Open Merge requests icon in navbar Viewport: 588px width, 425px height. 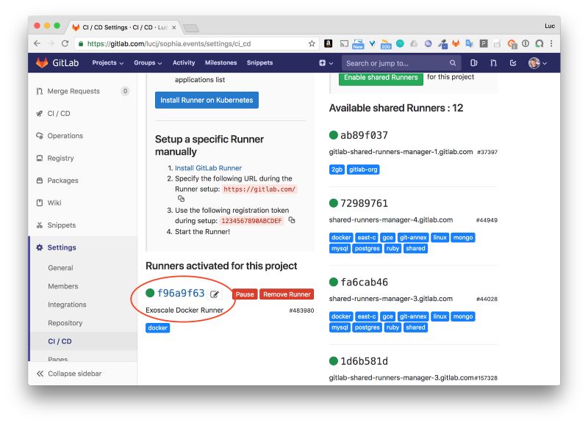pos(493,63)
